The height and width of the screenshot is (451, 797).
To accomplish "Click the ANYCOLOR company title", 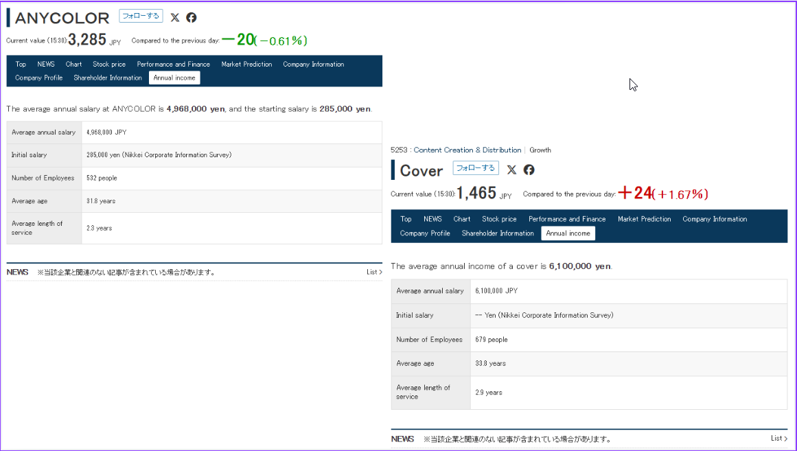I will (62, 18).
